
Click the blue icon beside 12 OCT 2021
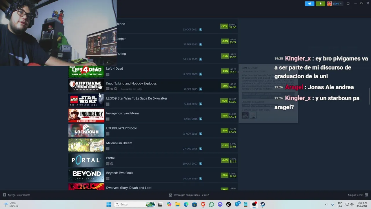201,29
